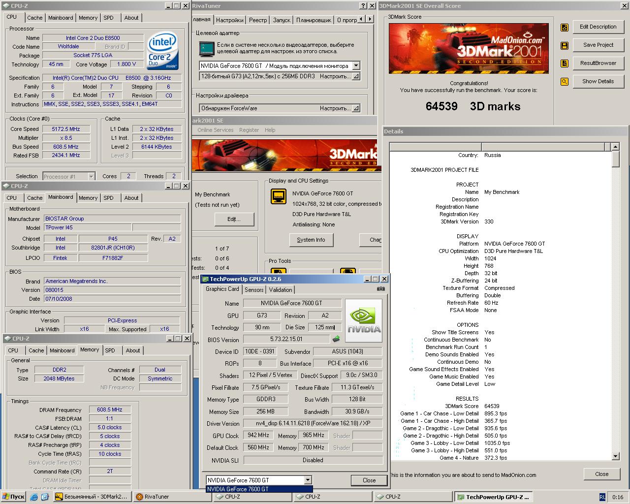Open the Help menu in 3DMark2001 SE

pyautogui.click(x=270, y=130)
